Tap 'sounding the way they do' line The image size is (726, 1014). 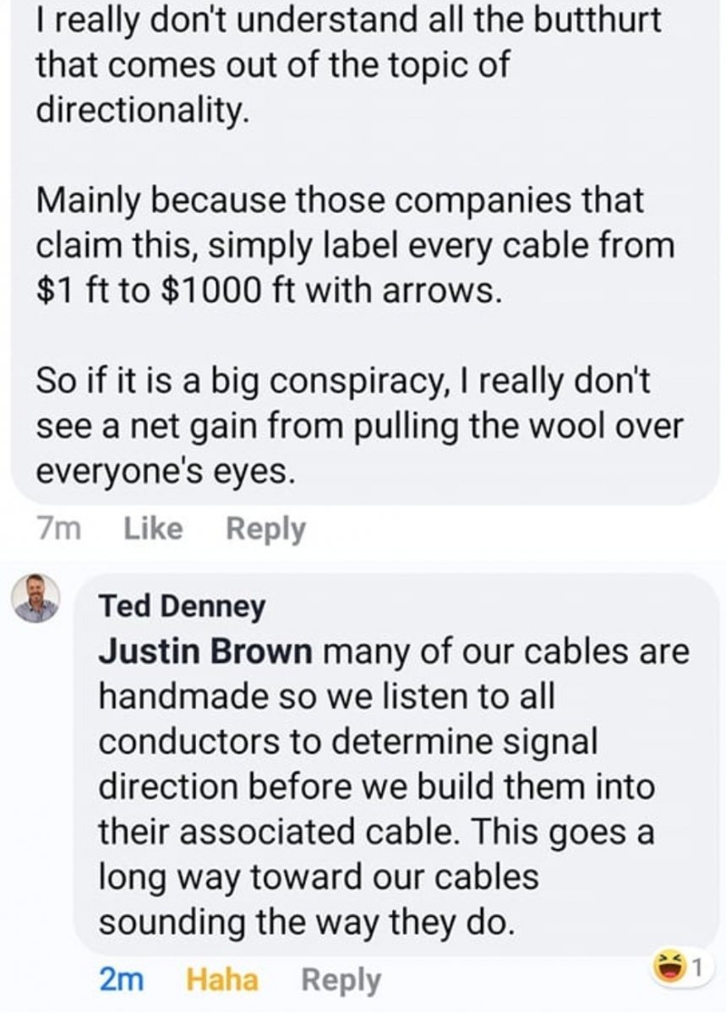click(306, 921)
